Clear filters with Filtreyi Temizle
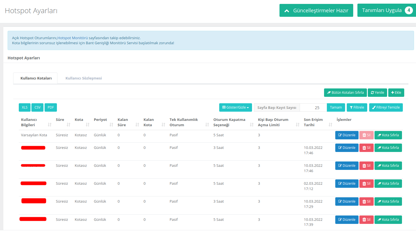416x232 pixels. (386, 107)
